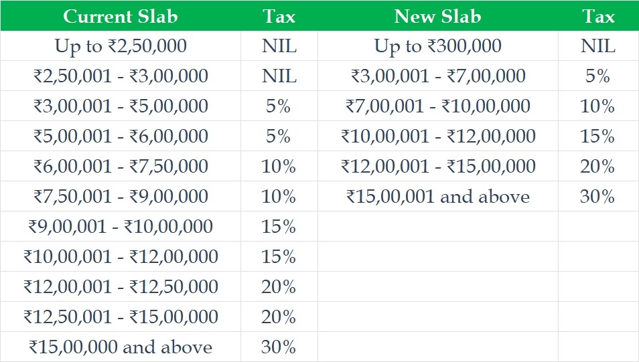Select the Up to ₹300,000 cell
The height and width of the screenshot is (362, 639).
pyautogui.click(x=438, y=46)
